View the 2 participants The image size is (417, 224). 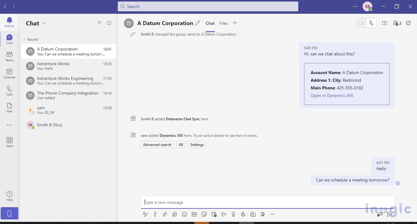coord(397,23)
